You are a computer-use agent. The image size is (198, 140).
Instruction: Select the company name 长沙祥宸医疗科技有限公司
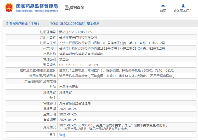click(x=78, y=37)
